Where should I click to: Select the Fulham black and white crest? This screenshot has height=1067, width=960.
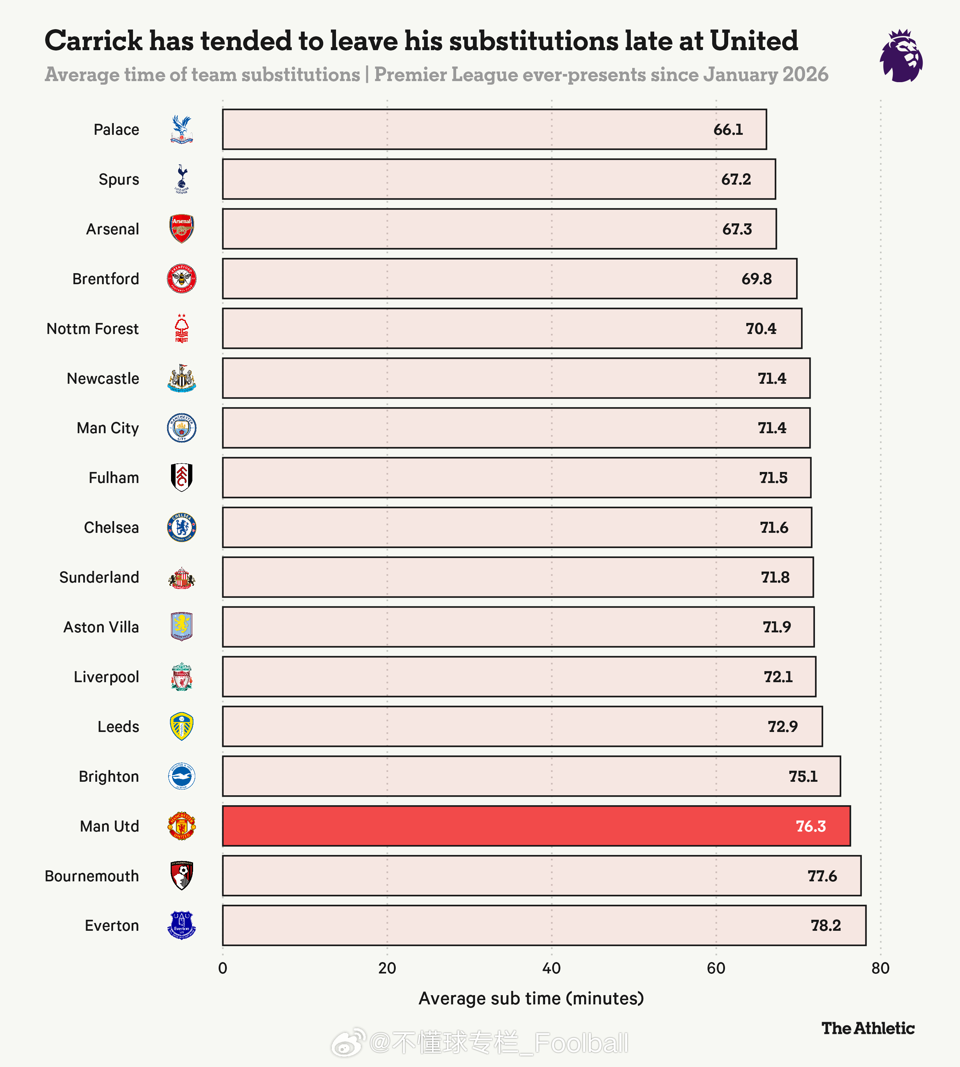click(x=181, y=478)
